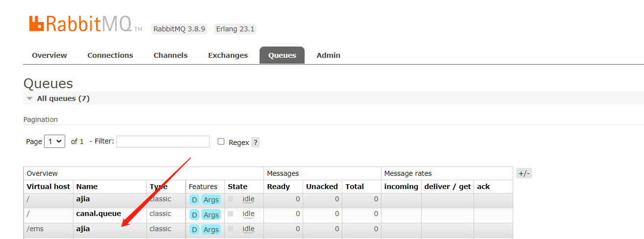Click the D badge in the /ems ajia row
Screen dimensions: 644x239
(x=194, y=230)
